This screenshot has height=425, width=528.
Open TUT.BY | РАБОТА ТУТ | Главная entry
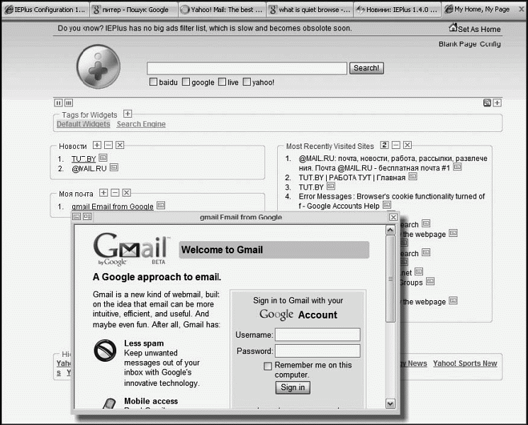pos(352,177)
